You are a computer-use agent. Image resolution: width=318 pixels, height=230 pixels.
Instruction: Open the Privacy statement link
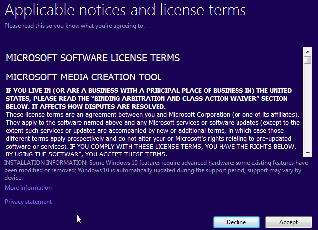28,202
